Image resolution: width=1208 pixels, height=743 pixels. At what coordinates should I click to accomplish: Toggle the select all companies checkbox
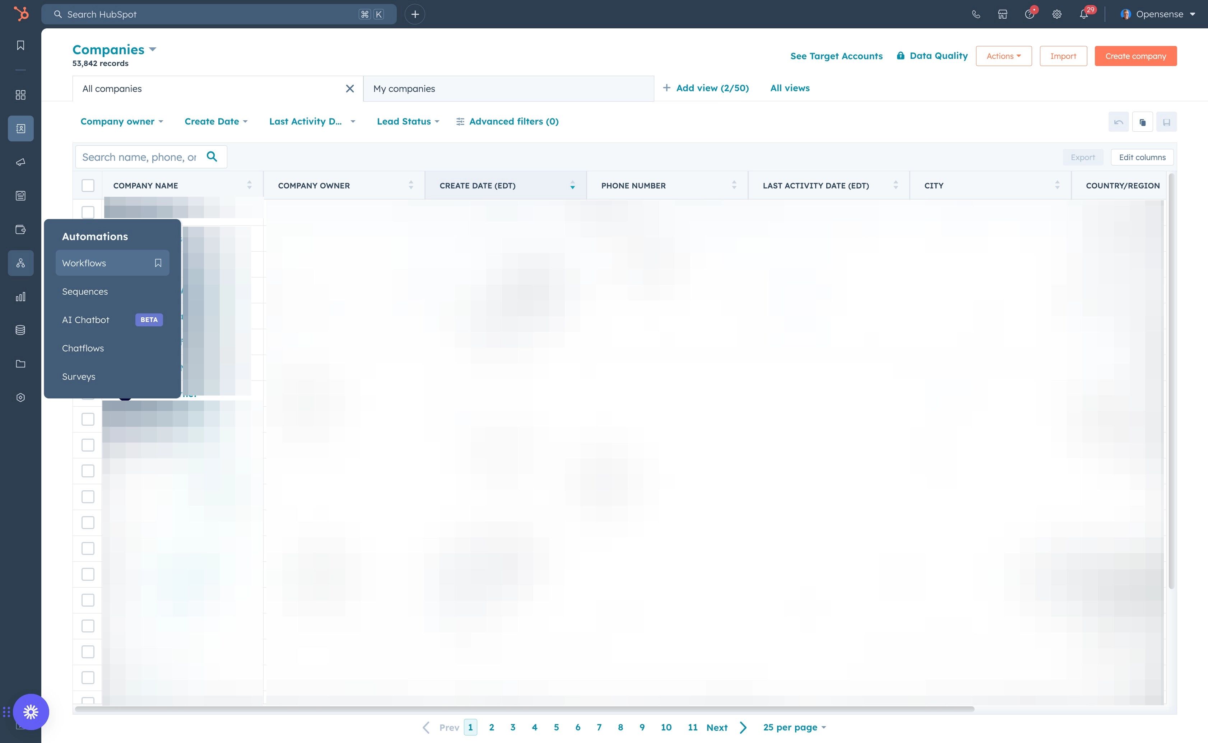click(88, 185)
